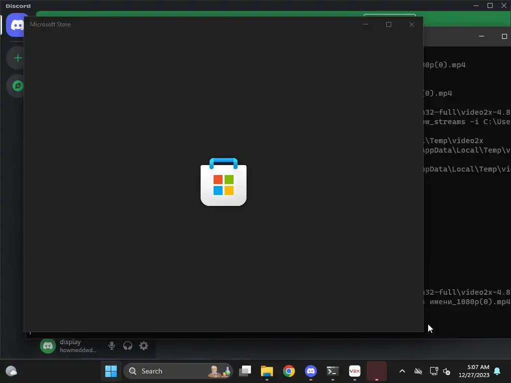The image size is (511, 383).
Task: Mute microphone in Discord user panel
Action: (112, 346)
